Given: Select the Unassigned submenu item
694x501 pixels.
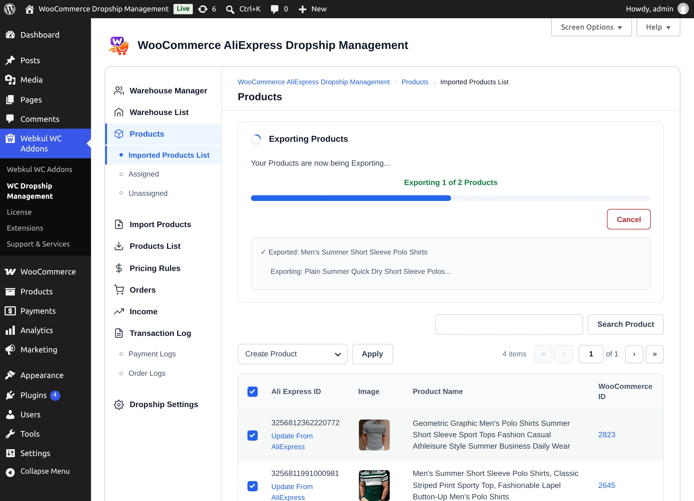Looking at the screenshot, I should click(x=148, y=193).
